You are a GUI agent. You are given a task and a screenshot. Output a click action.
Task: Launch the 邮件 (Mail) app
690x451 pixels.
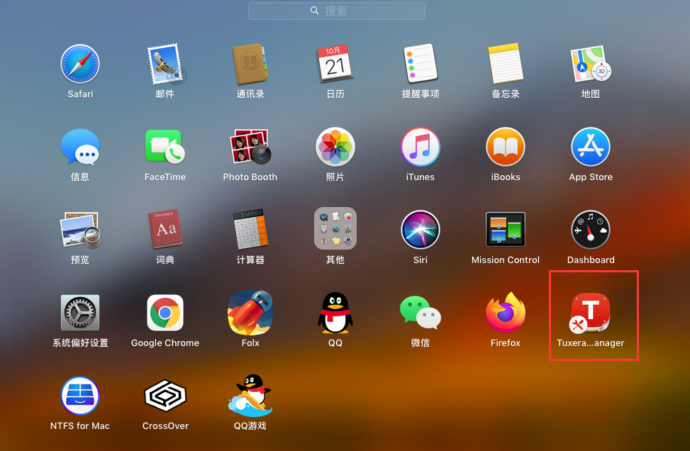(165, 63)
